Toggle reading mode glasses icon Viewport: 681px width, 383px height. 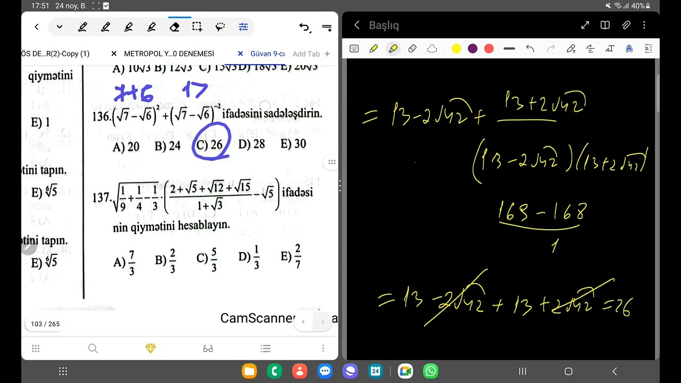(208, 348)
